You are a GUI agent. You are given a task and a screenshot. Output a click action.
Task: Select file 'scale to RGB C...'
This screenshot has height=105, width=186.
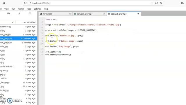pos(19,66)
